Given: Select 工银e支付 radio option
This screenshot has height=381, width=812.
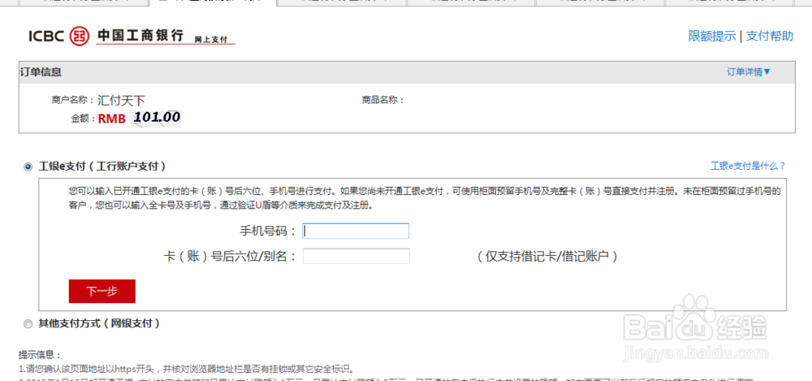Looking at the screenshot, I should click(28, 167).
